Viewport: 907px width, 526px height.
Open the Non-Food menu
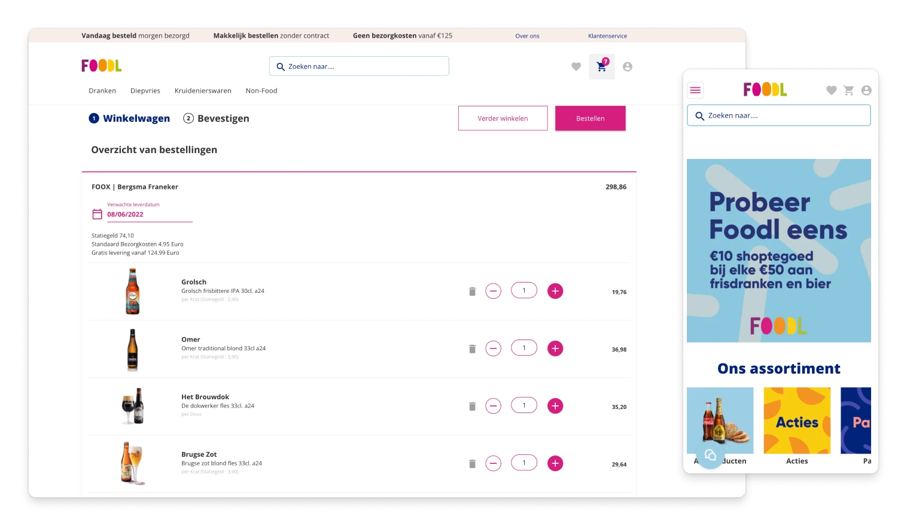(261, 91)
